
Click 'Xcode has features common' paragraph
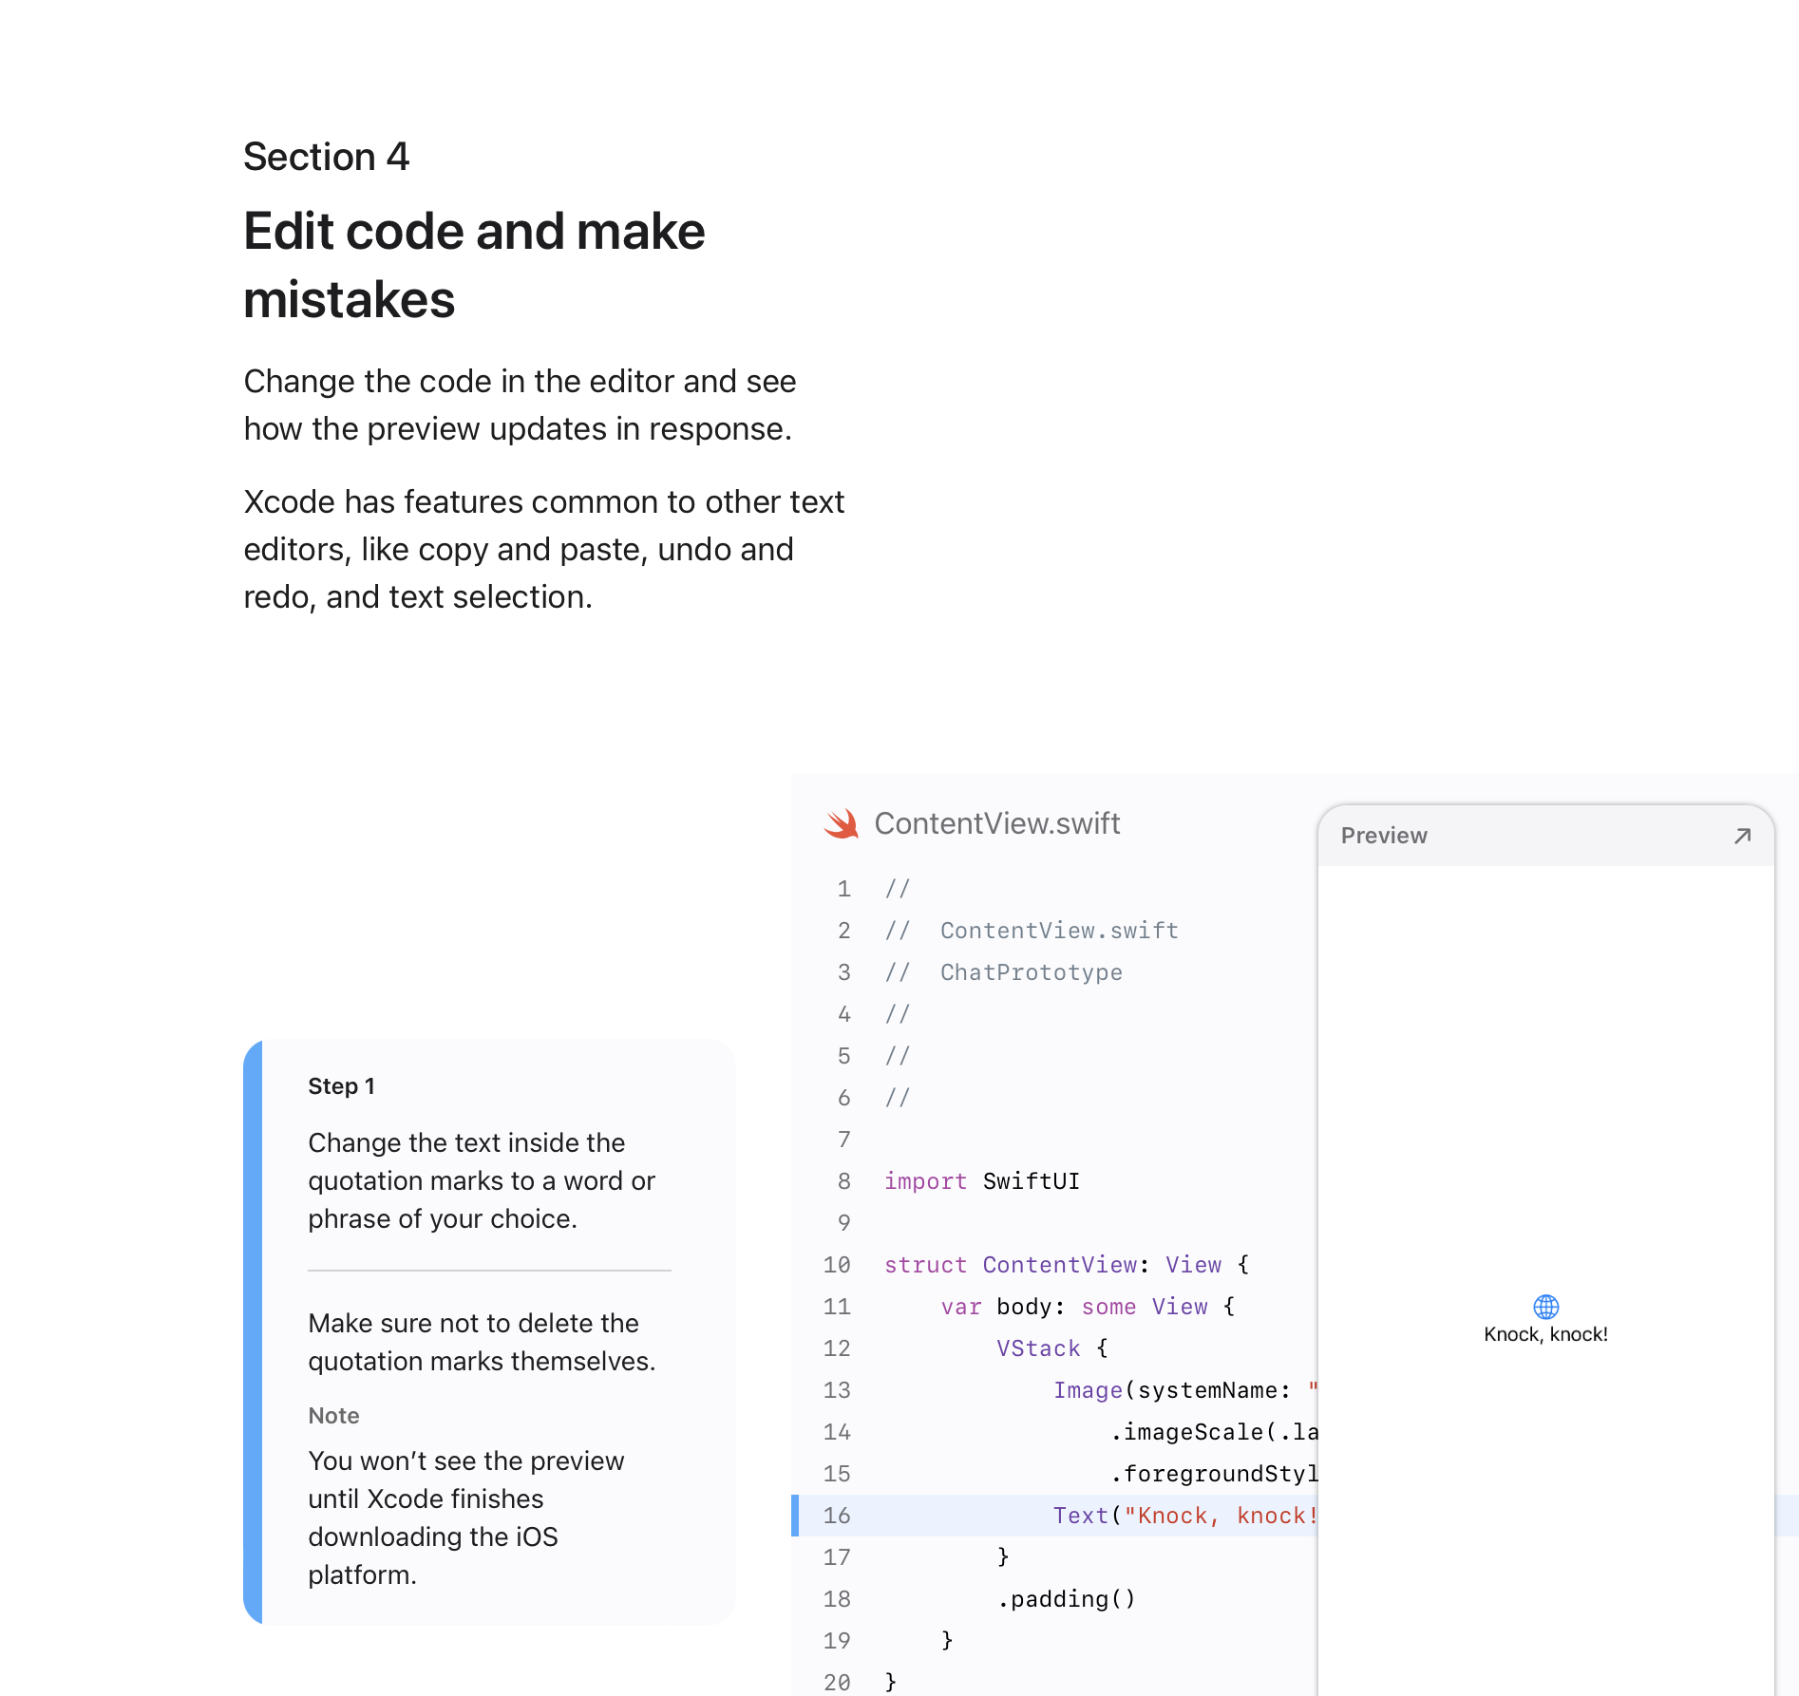[x=543, y=549]
